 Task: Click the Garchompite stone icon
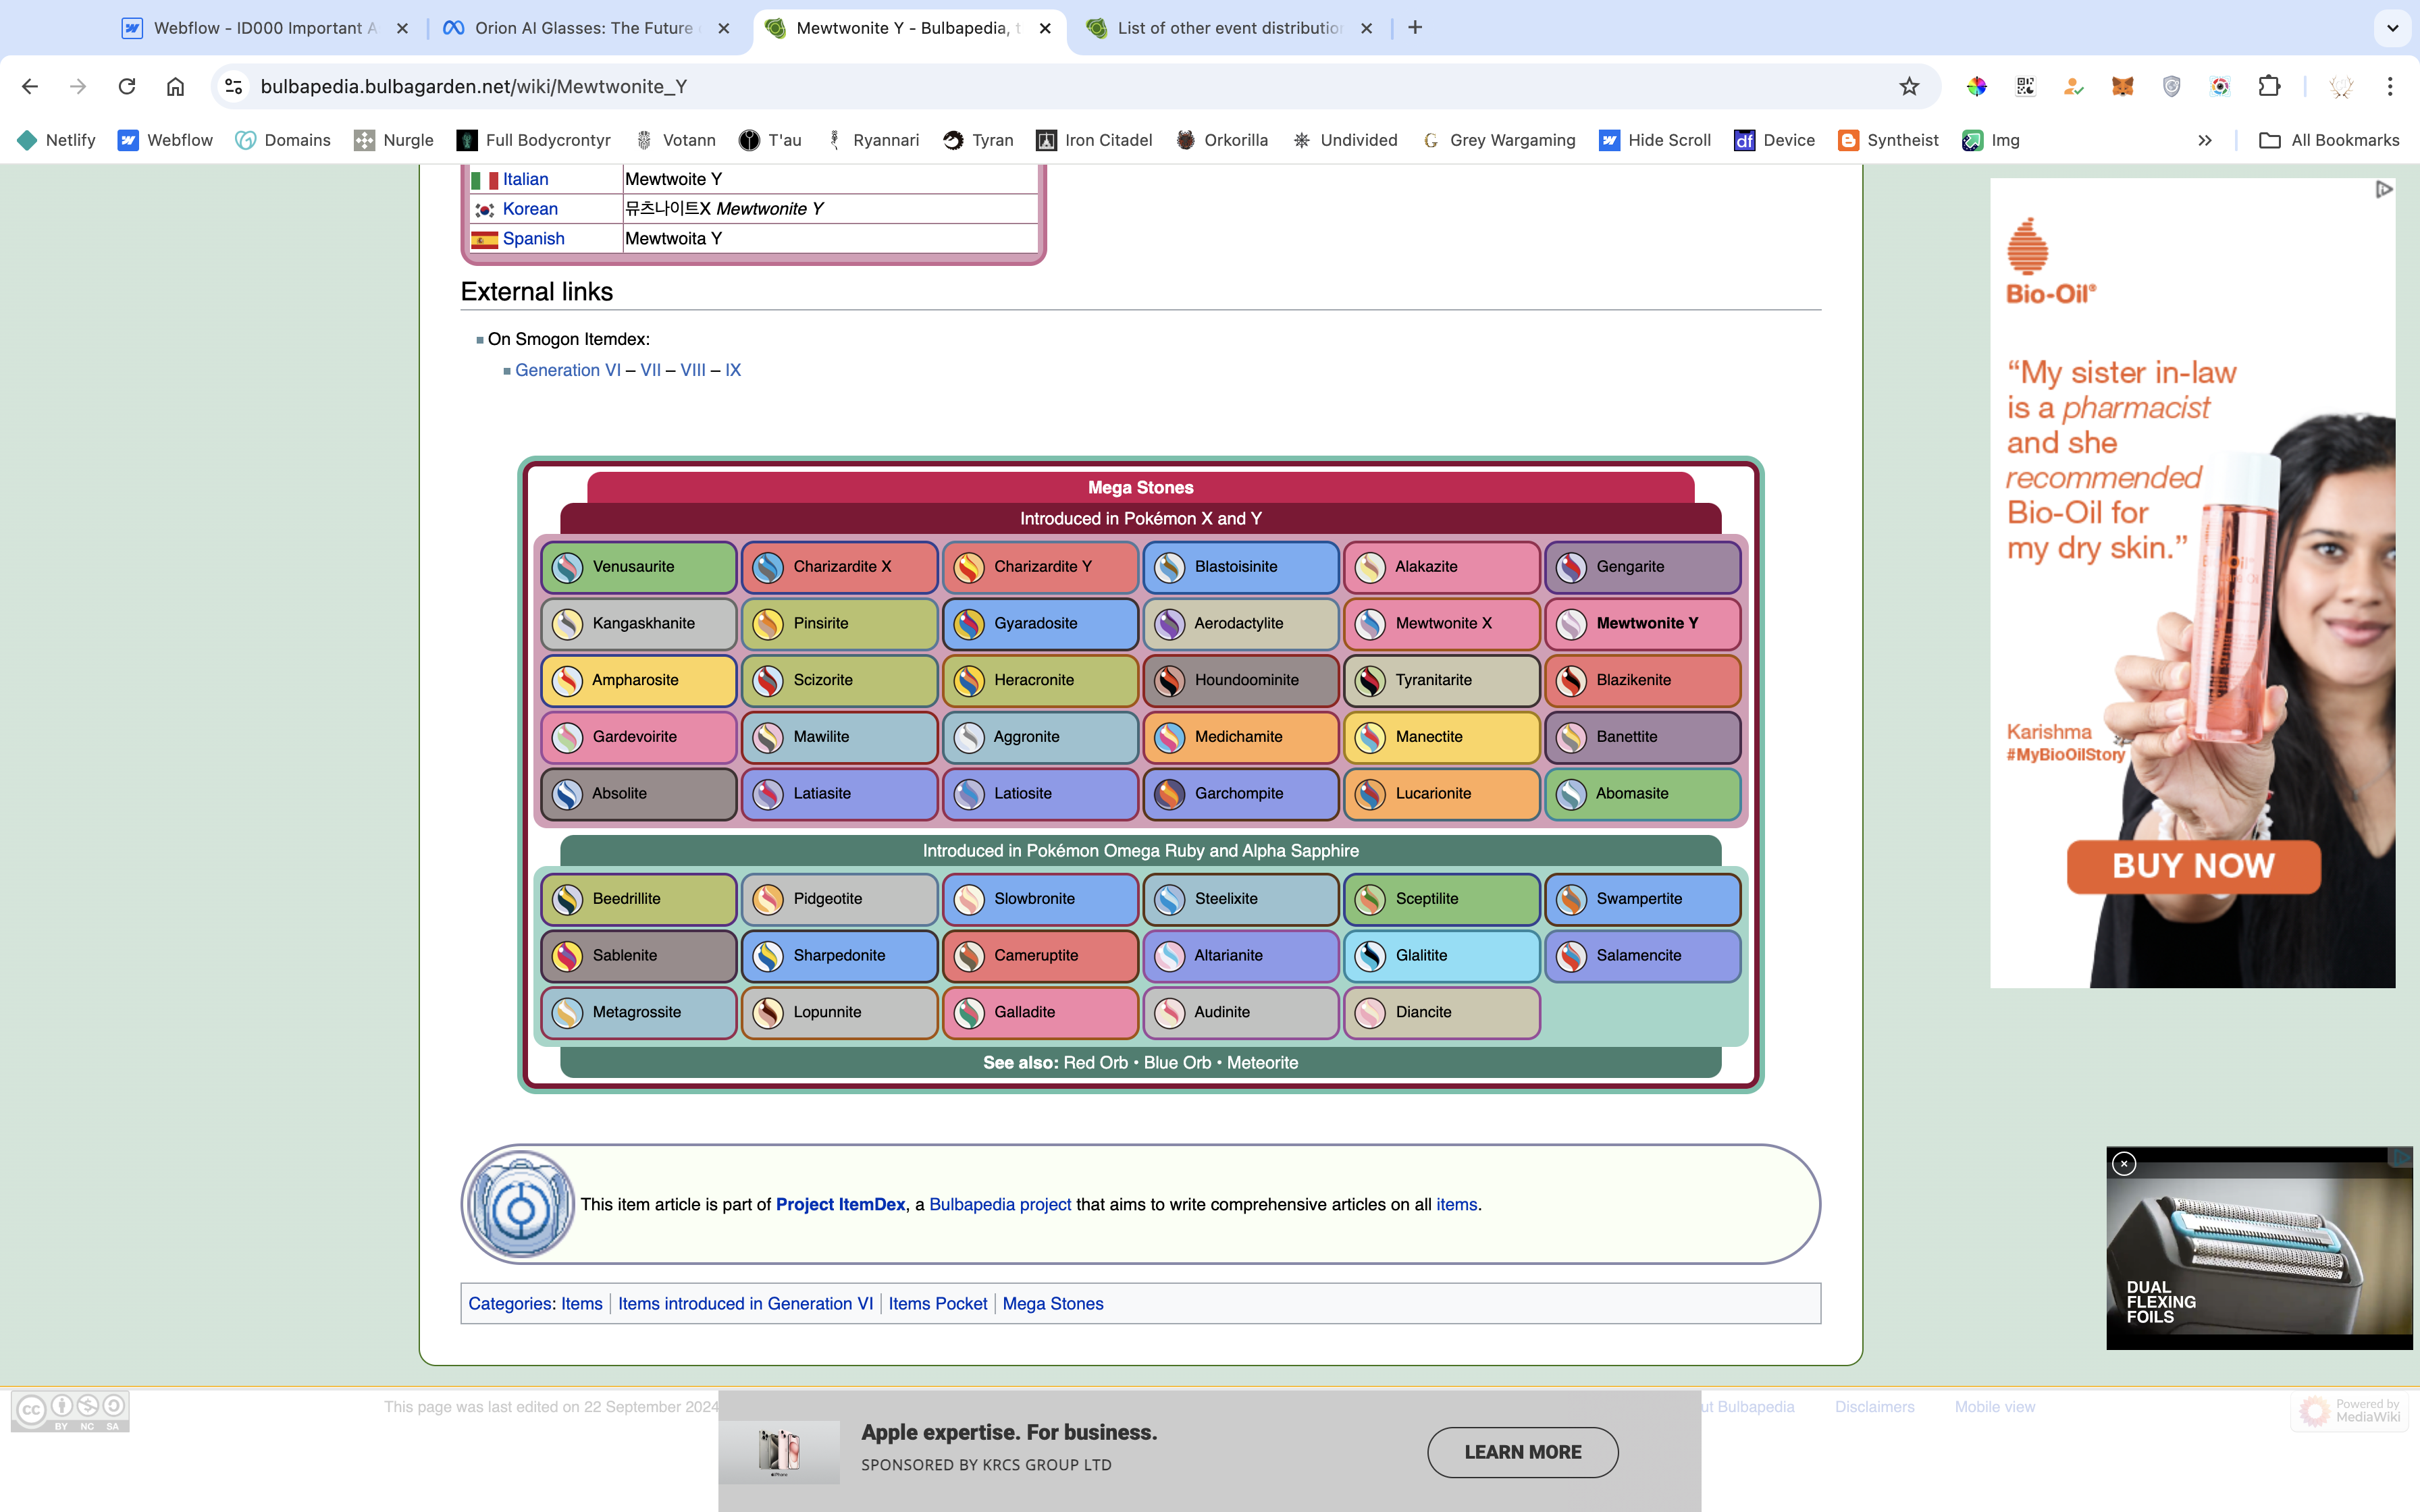tap(1169, 794)
